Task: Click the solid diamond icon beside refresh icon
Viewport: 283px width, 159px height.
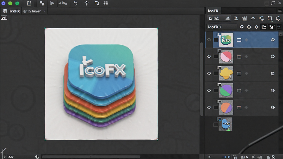Action: (x=249, y=27)
